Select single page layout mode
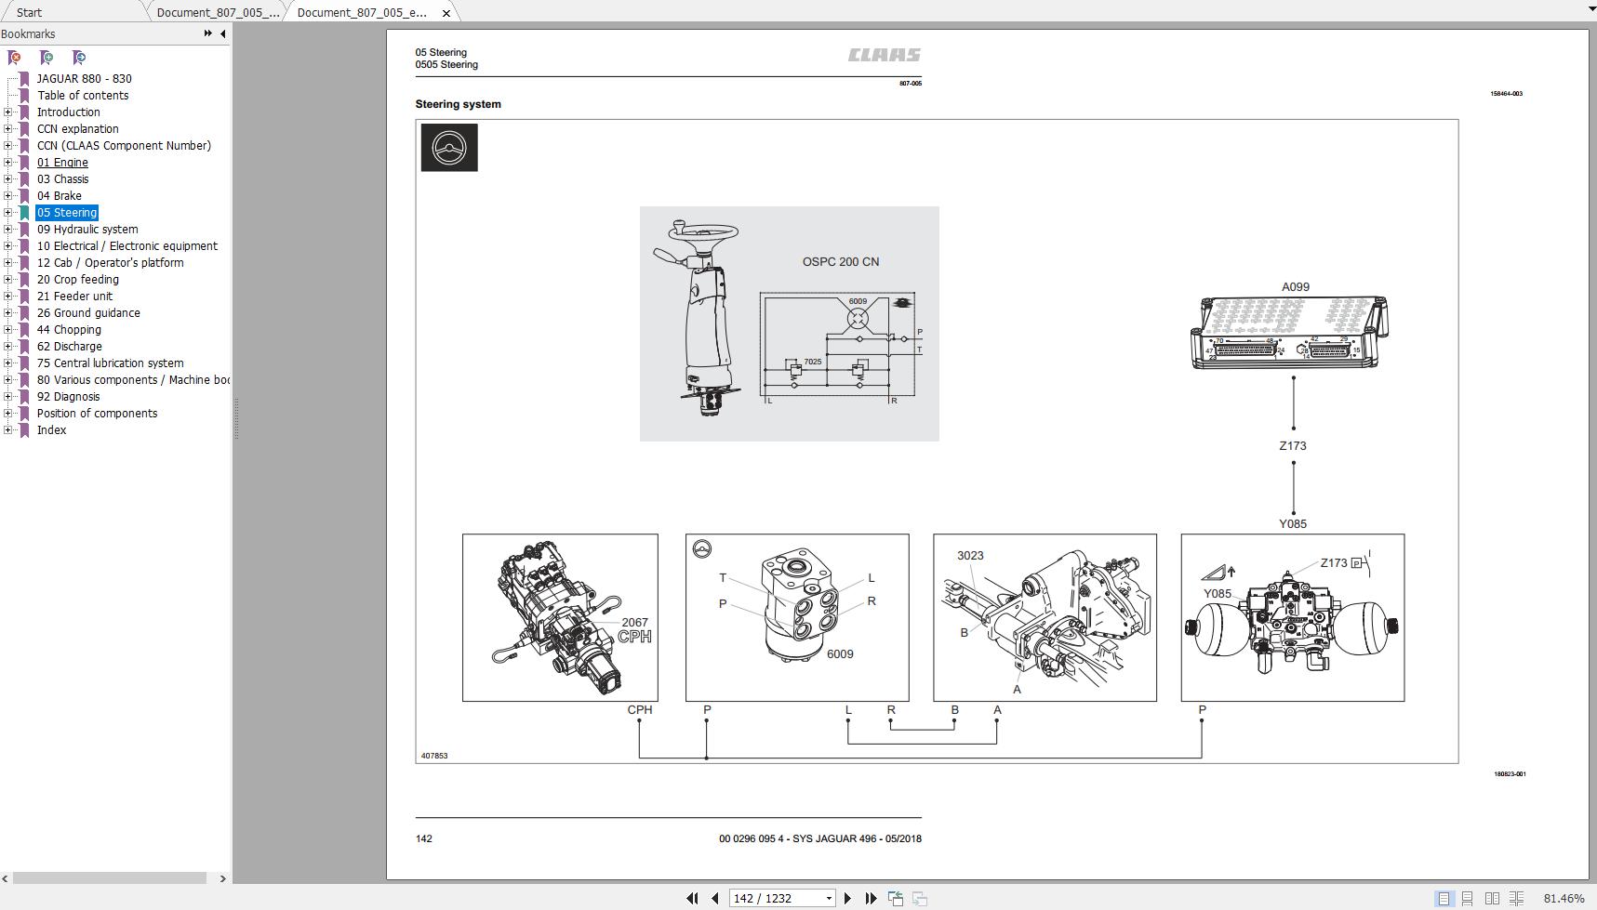1597x910 pixels. (1444, 898)
